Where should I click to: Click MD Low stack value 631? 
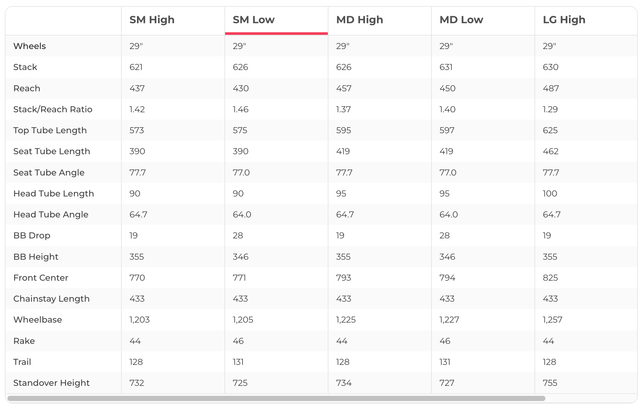pos(446,67)
